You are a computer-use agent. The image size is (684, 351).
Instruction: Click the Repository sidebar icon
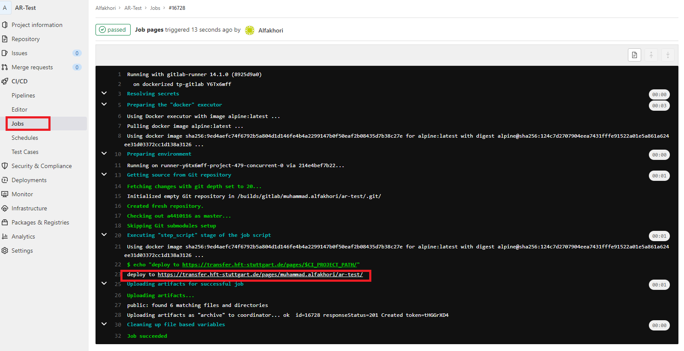point(5,39)
